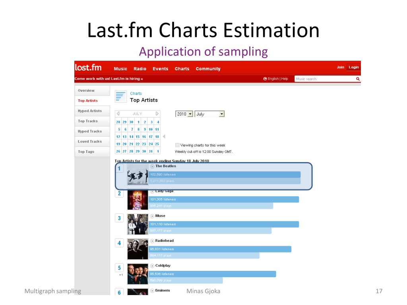Play The Beatles radio icon
This screenshot has height=305, width=407.
point(152,166)
